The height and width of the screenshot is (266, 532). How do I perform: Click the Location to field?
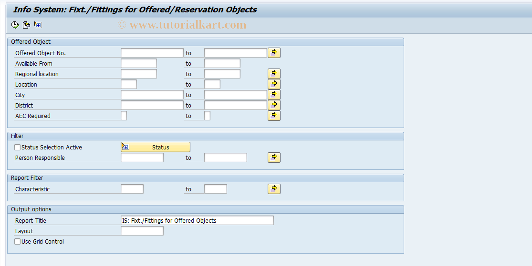pos(212,84)
